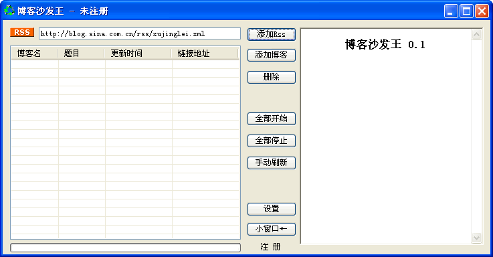The width and height of the screenshot is (493, 257).
Task: Minimize the 博客沙发王 window
Action: pos(451,11)
